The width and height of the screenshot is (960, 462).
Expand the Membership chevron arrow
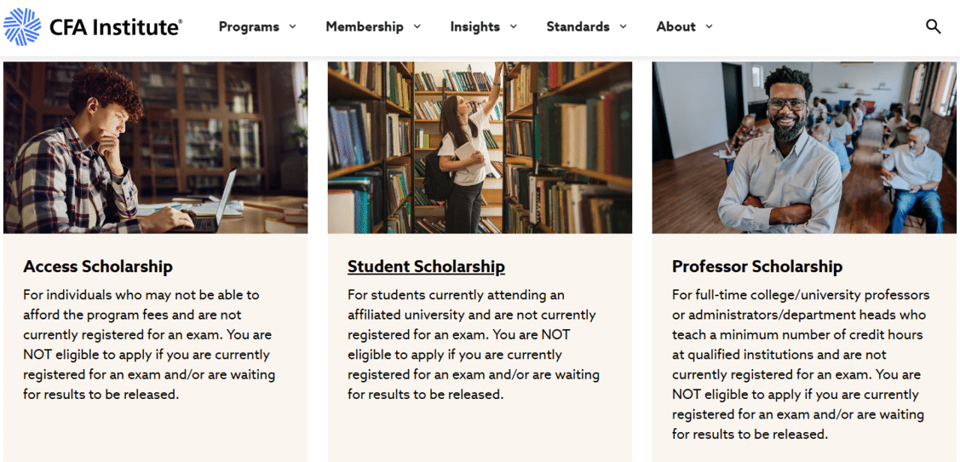click(417, 26)
